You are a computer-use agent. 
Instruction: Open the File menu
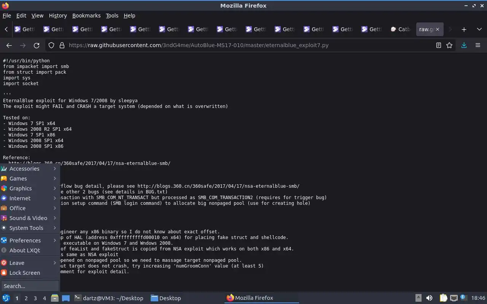pos(7,16)
